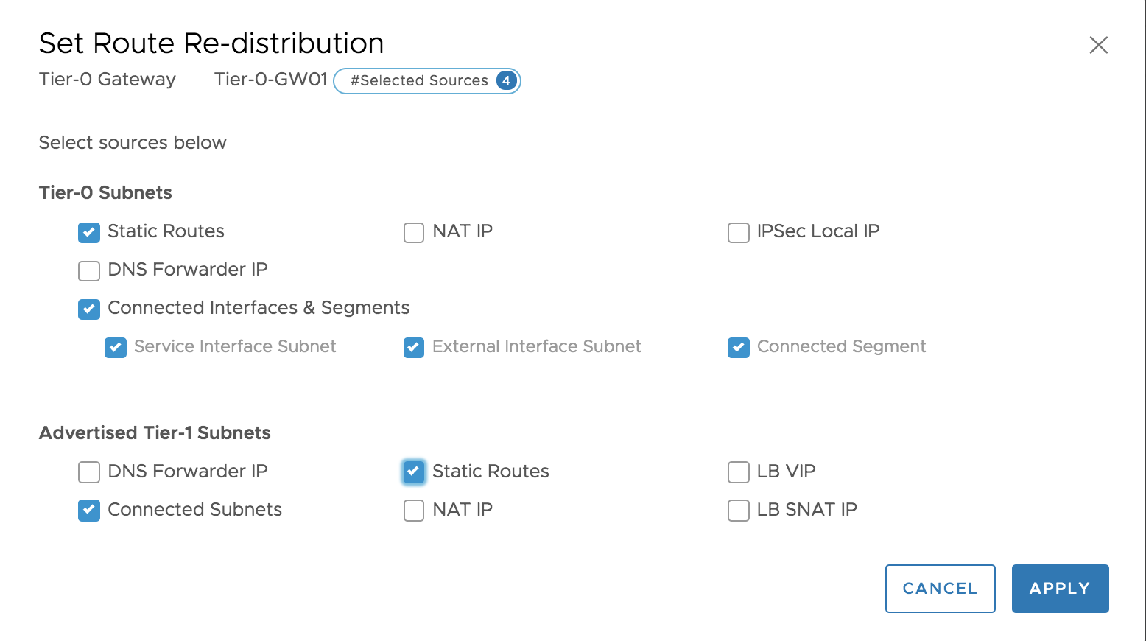Uncheck Connected Subnets checkbox
1146x641 pixels.
click(x=89, y=511)
